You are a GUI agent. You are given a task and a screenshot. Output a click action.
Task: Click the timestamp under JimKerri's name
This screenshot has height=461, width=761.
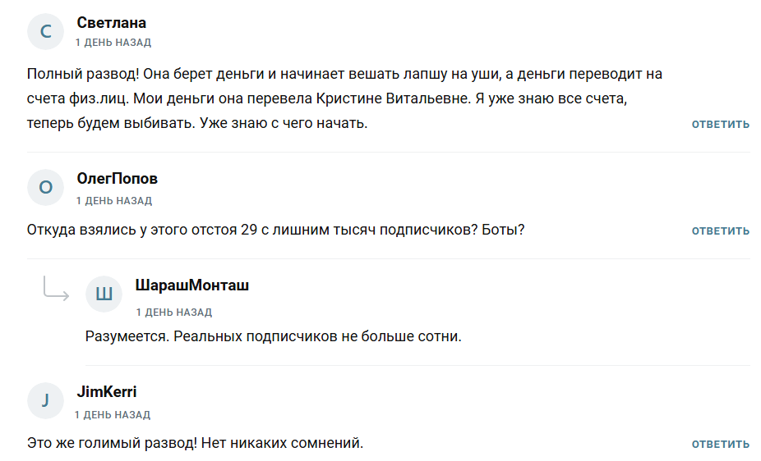pyautogui.click(x=113, y=415)
